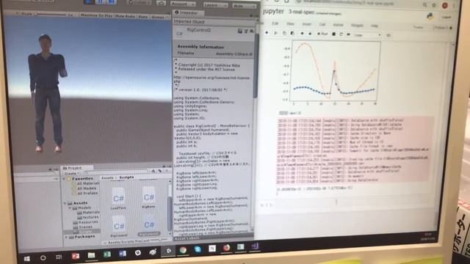Click the Unity cloud services icon
The width and height of the screenshot is (470, 264).
click(x=161, y=3)
